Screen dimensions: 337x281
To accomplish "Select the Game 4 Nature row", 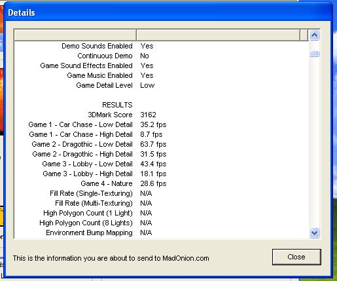I will (162, 183).
